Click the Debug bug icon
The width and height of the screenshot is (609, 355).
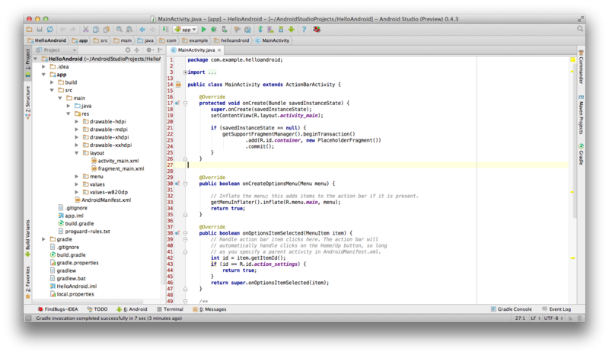pos(214,29)
